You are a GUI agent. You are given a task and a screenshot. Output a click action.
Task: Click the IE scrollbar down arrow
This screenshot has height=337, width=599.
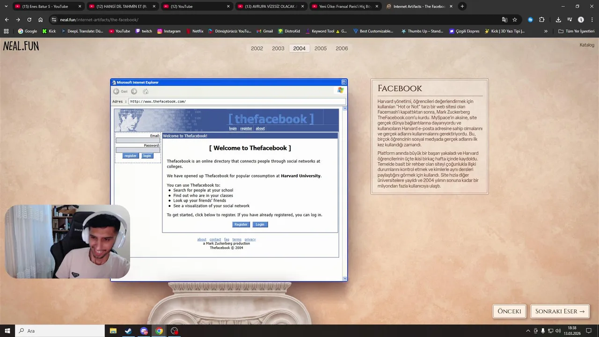[345, 278]
